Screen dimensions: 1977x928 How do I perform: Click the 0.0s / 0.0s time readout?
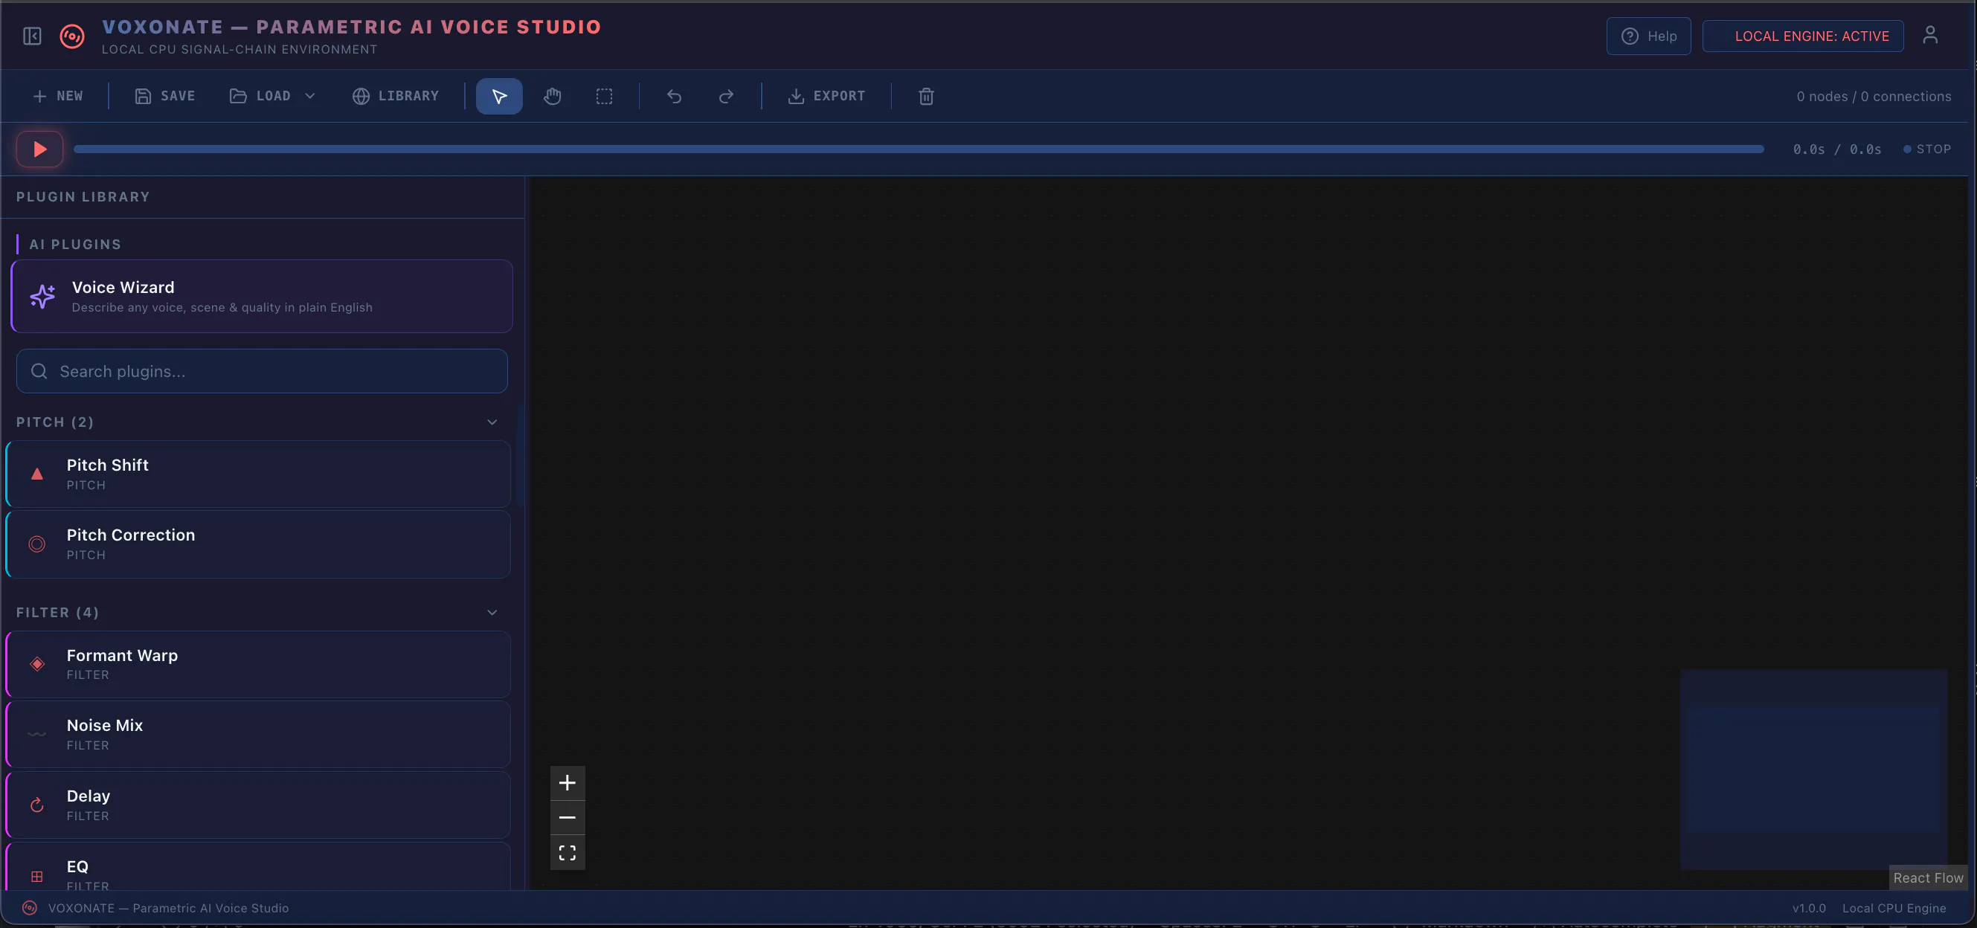[x=1837, y=149]
